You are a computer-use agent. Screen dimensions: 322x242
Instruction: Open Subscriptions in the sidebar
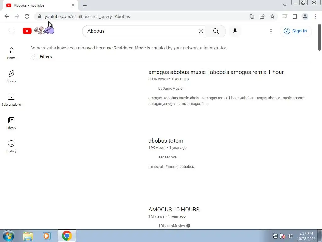pos(11,100)
